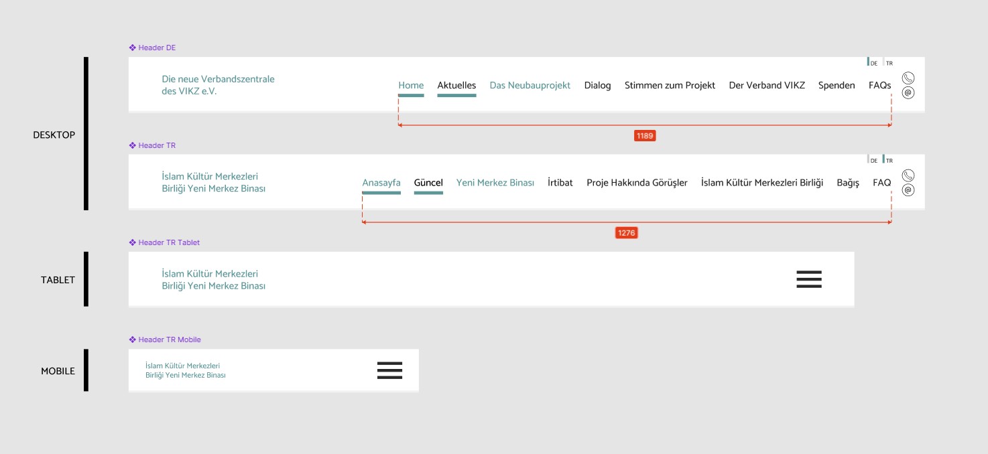Select the 1189 measurement badge
The width and height of the screenshot is (988, 454).
point(645,136)
